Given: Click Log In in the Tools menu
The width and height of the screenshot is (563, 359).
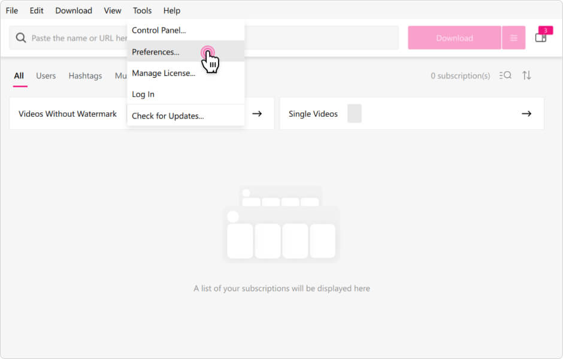Looking at the screenshot, I should tap(143, 95).
